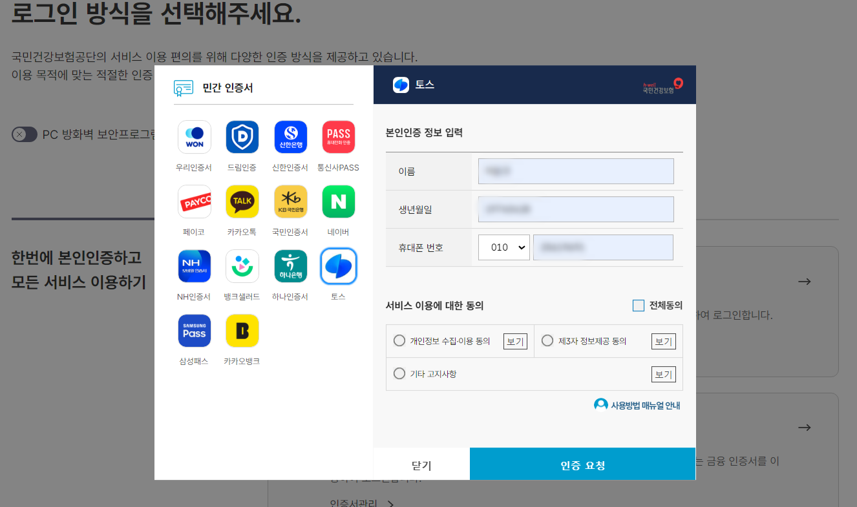Choose the Naver certificate icon
Image resolution: width=857 pixels, height=507 pixels.
(339, 202)
